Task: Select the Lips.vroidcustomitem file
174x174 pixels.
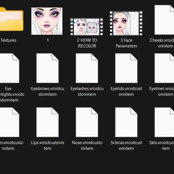Action: point(47,122)
